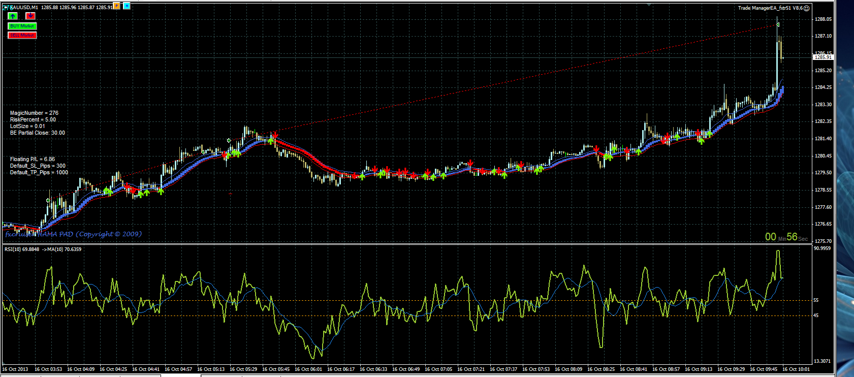Click the BUY Market button
The width and height of the screenshot is (854, 377).
pyautogui.click(x=22, y=26)
